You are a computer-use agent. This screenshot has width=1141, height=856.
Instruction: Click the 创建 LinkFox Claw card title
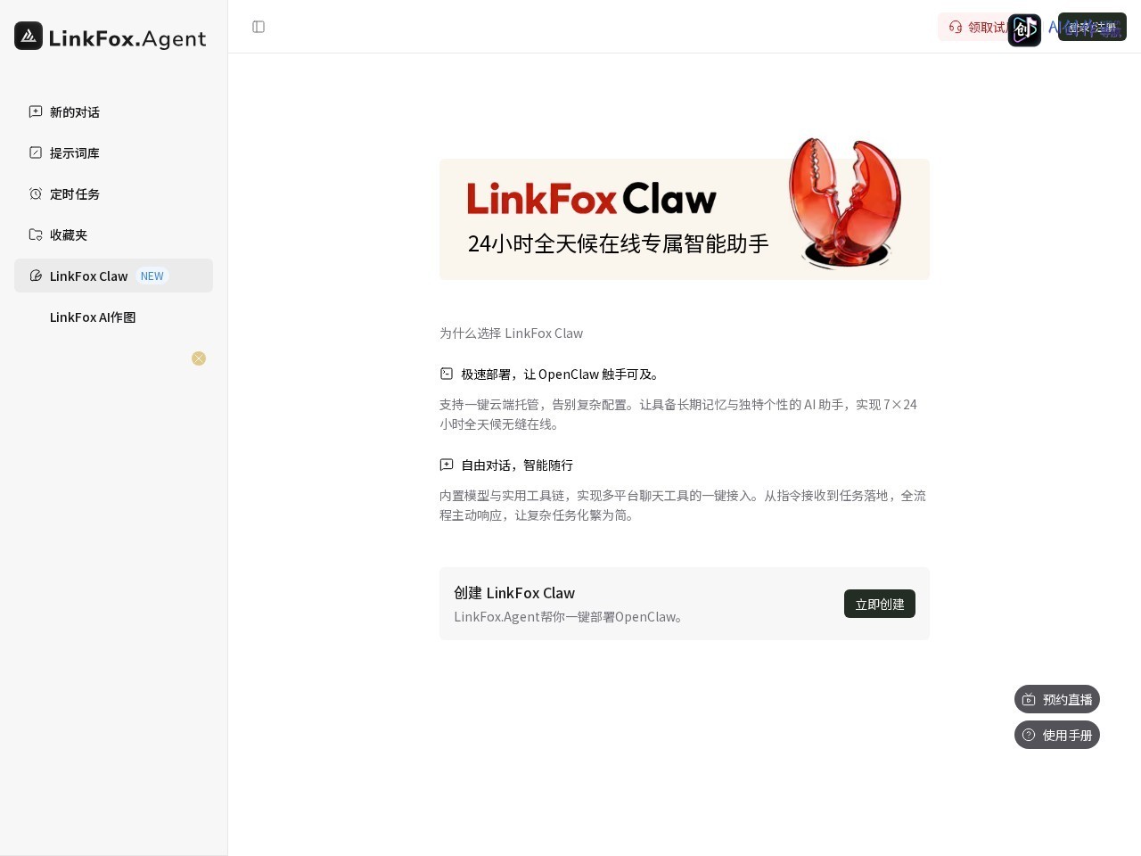click(x=514, y=593)
